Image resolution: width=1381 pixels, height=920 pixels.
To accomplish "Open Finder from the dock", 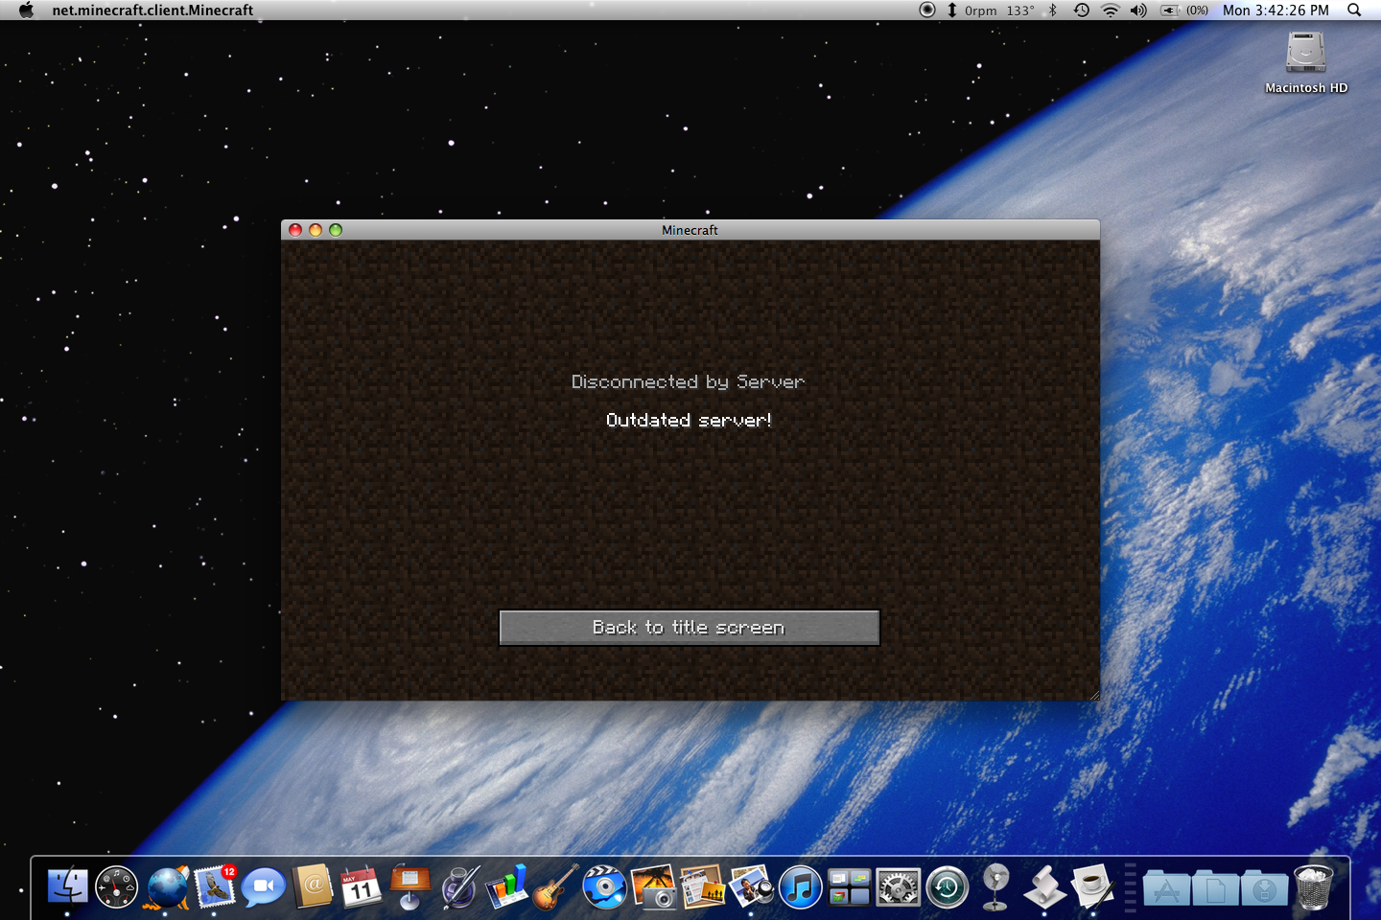I will pyautogui.click(x=67, y=886).
